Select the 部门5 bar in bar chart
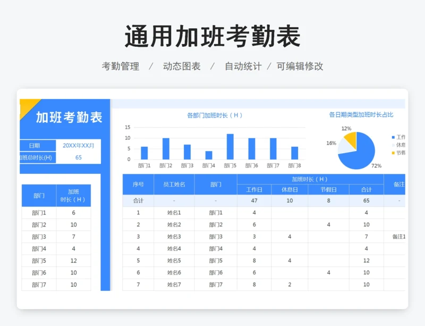The image size is (425, 326). 230,147
